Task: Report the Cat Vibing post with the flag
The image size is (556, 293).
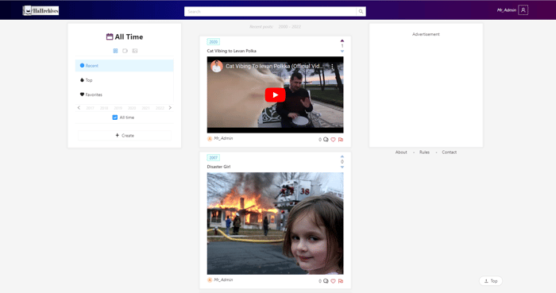Action: pos(341,140)
